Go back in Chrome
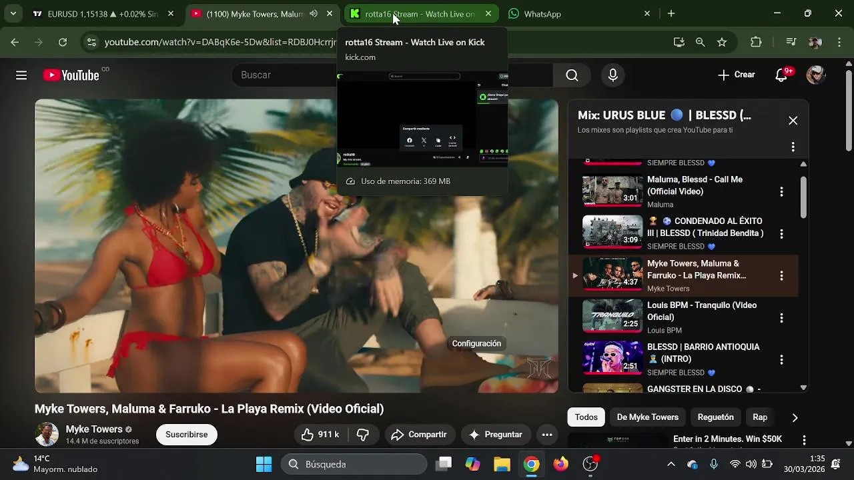This screenshot has width=854, height=480. (x=15, y=42)
